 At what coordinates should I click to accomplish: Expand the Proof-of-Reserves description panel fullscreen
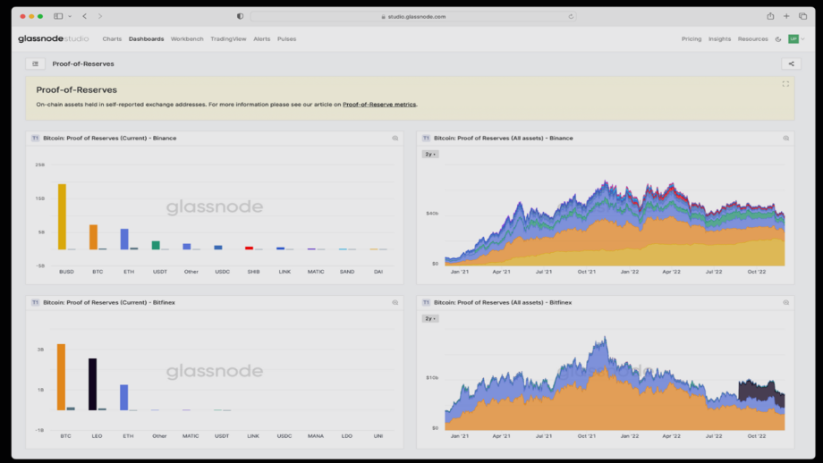[785, 84]
